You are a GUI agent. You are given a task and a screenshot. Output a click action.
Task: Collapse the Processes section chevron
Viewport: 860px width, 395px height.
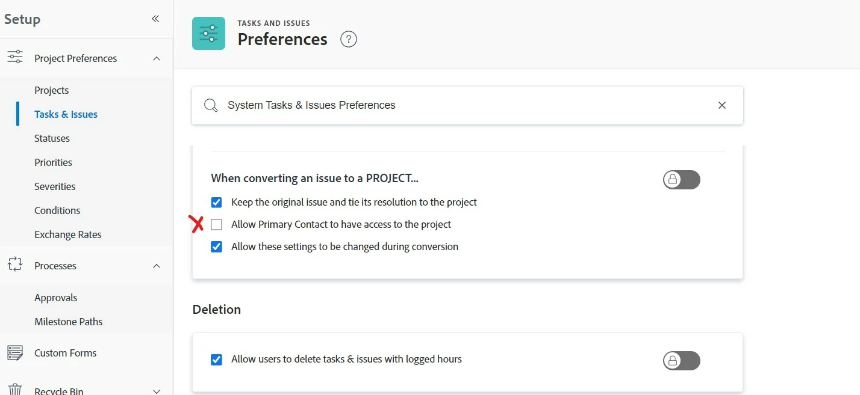coord(157,266)
